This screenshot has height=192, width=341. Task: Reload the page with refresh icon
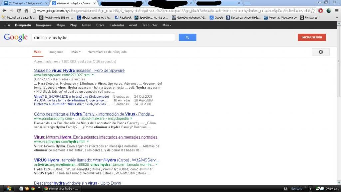point(19,11)
